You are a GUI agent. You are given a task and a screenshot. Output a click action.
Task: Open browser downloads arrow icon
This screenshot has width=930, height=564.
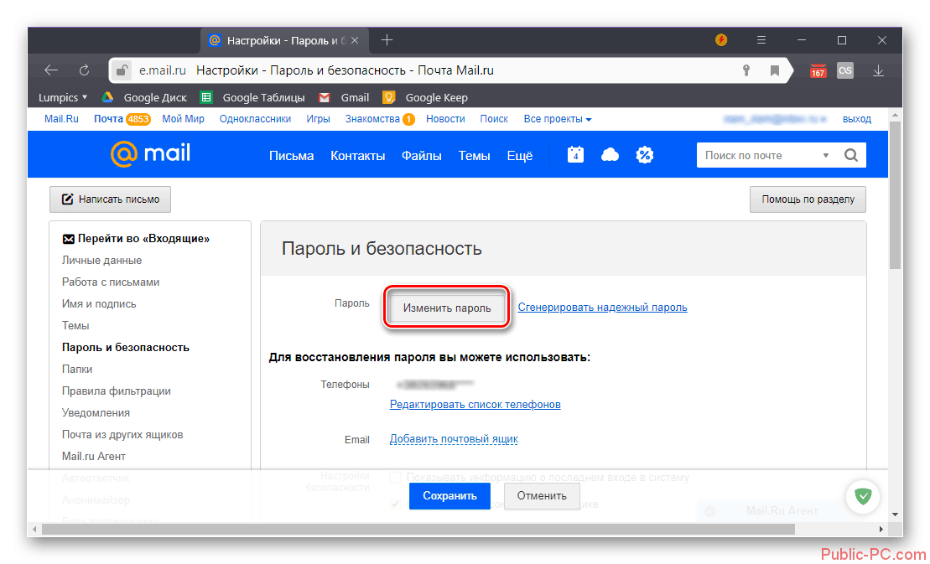[878, 70]
